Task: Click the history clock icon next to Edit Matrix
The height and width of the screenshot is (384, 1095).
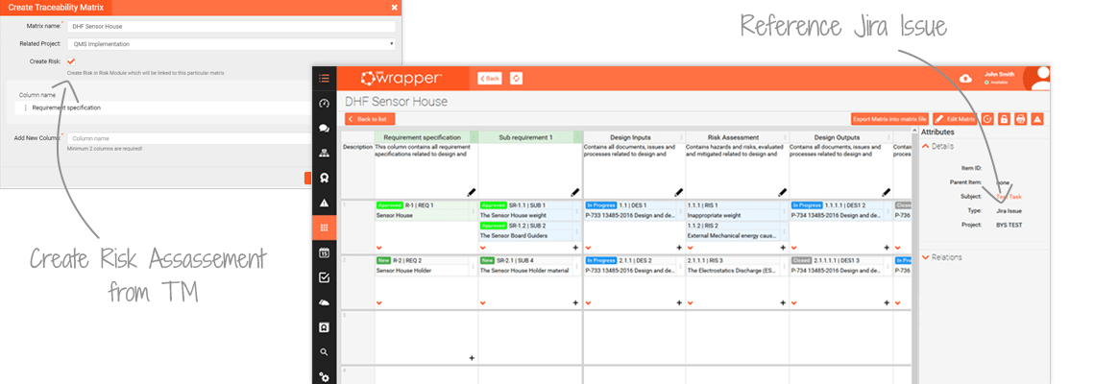Action: point(987,119)
